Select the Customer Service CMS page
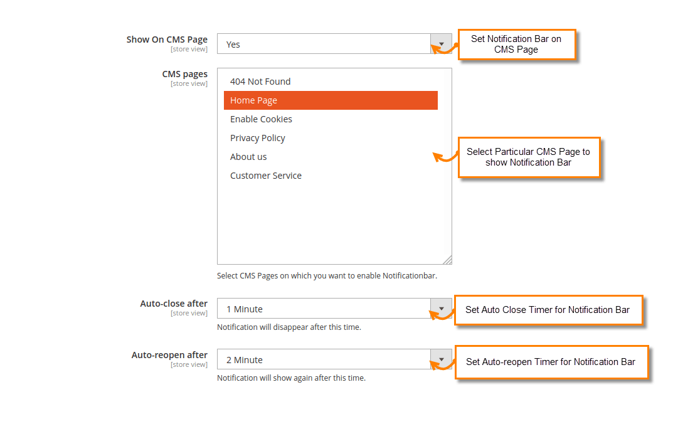 pos(266,175)
